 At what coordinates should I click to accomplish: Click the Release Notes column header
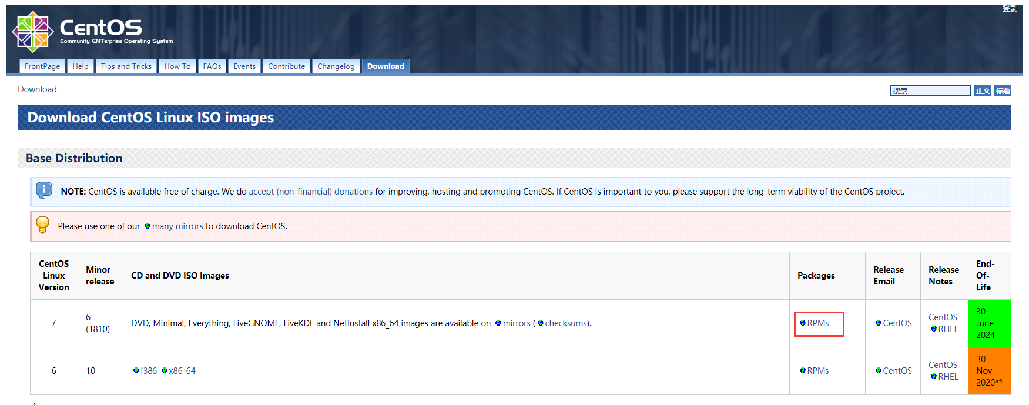[x=944, y=276]
